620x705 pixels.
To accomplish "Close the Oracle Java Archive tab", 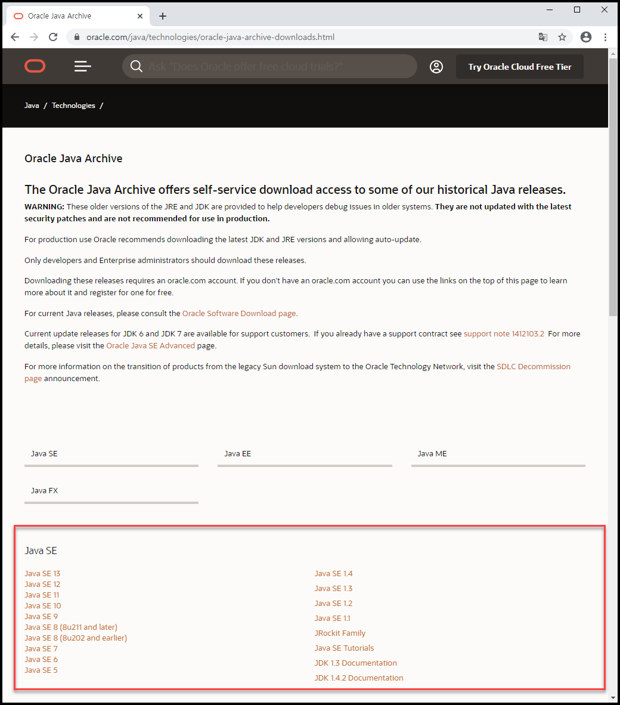I will point(139,16).
